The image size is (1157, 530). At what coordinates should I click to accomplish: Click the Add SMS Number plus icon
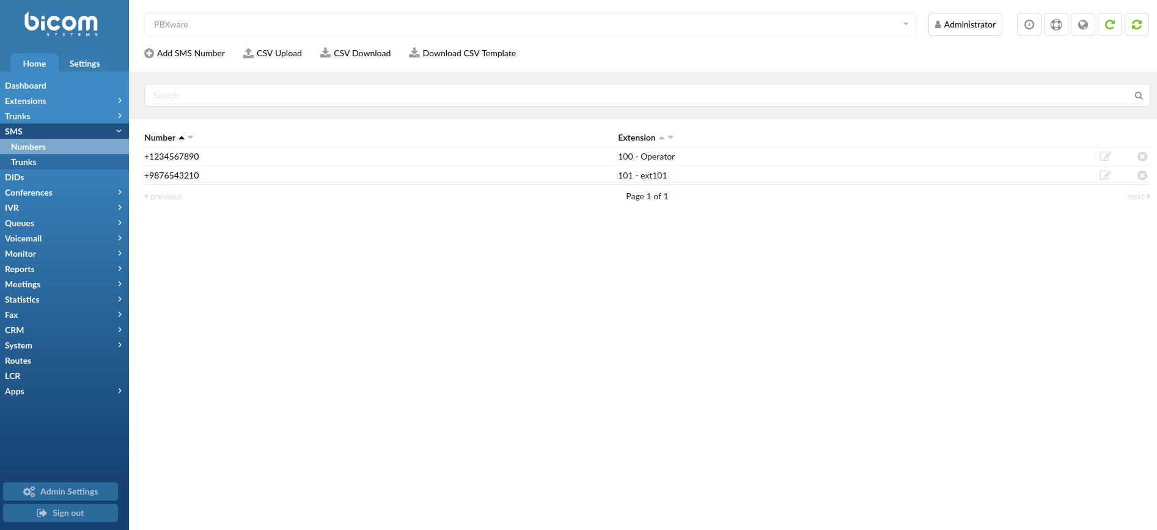coord(149,53)
